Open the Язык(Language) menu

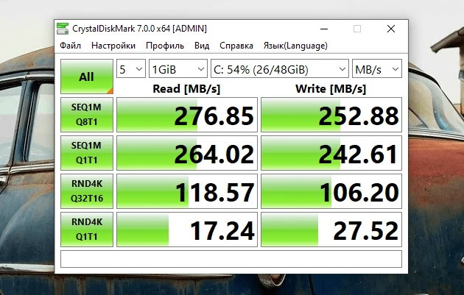point(295,46)
